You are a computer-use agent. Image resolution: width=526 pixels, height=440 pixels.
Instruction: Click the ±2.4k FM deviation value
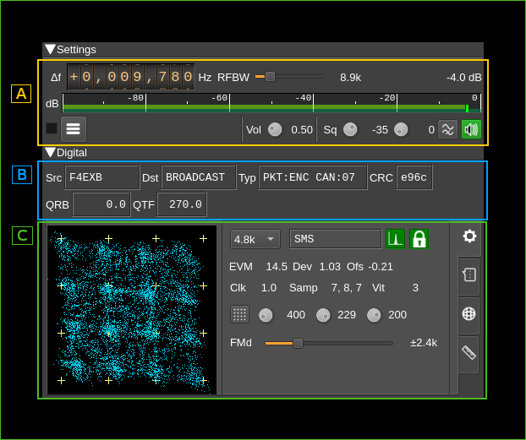424,343
